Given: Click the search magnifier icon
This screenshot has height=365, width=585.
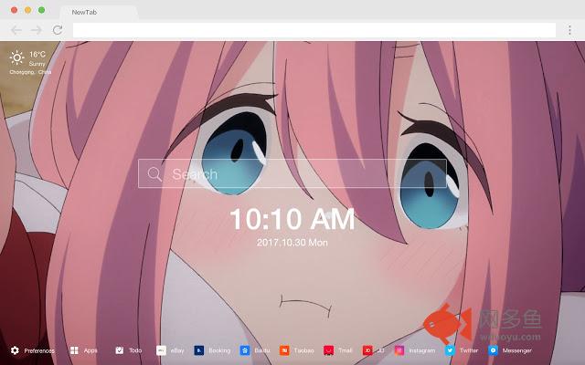Looking at the screenshot, I should (x=154, y=174).
